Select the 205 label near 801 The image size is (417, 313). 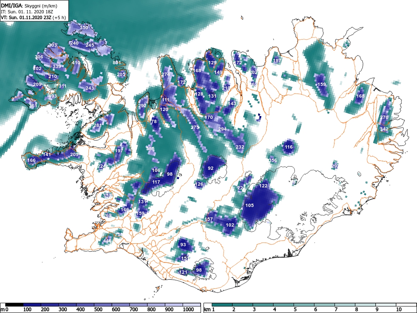tap(121, 74)
